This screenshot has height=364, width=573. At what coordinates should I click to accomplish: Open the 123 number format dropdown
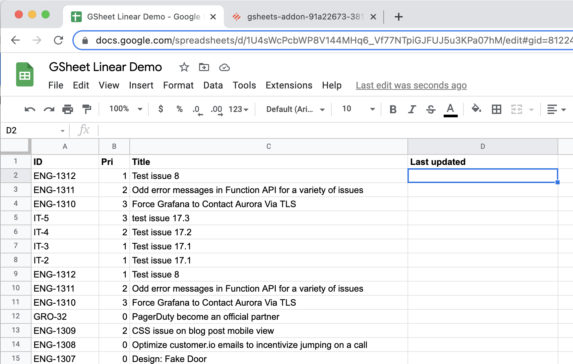click(x=238, y=109)
